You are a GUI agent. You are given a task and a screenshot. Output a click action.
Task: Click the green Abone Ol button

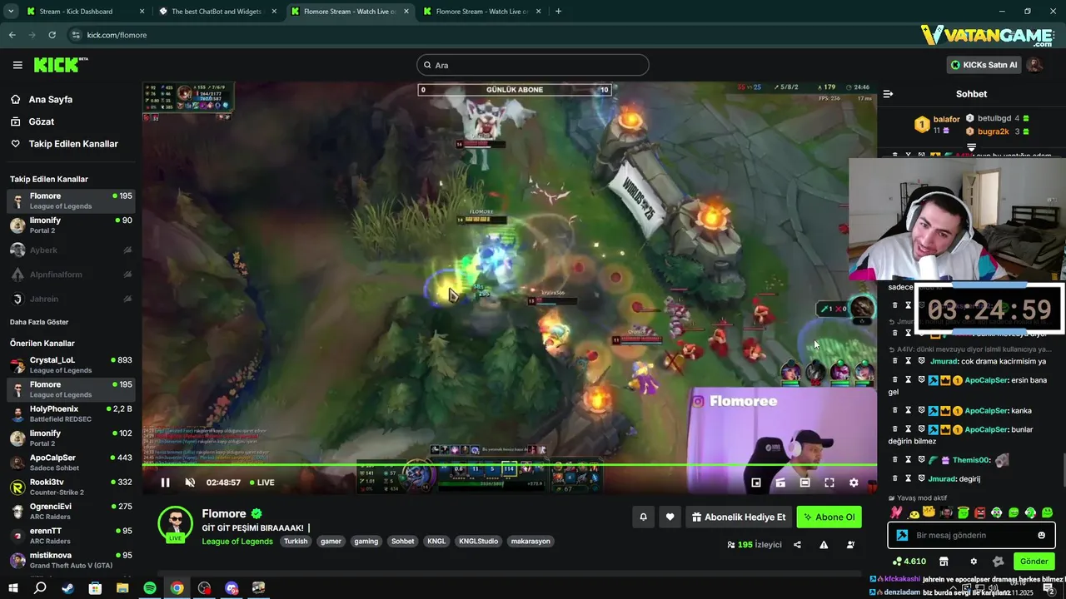click(x=829, y=517)
